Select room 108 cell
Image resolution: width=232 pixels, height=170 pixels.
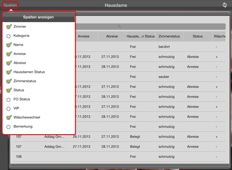(x=19, y=156)
